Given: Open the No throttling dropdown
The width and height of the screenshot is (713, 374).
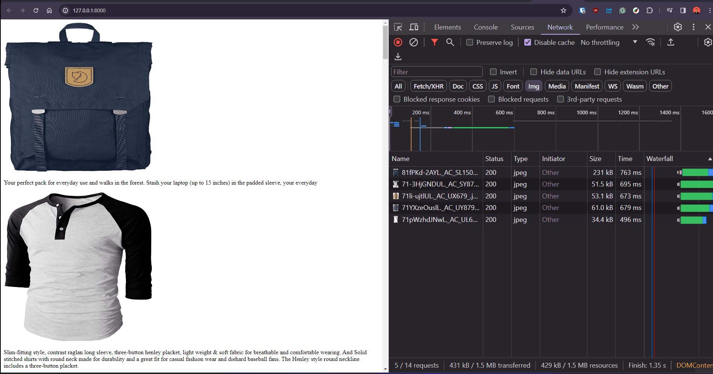Looking at the screenshot, I should (x=609, y=43).
